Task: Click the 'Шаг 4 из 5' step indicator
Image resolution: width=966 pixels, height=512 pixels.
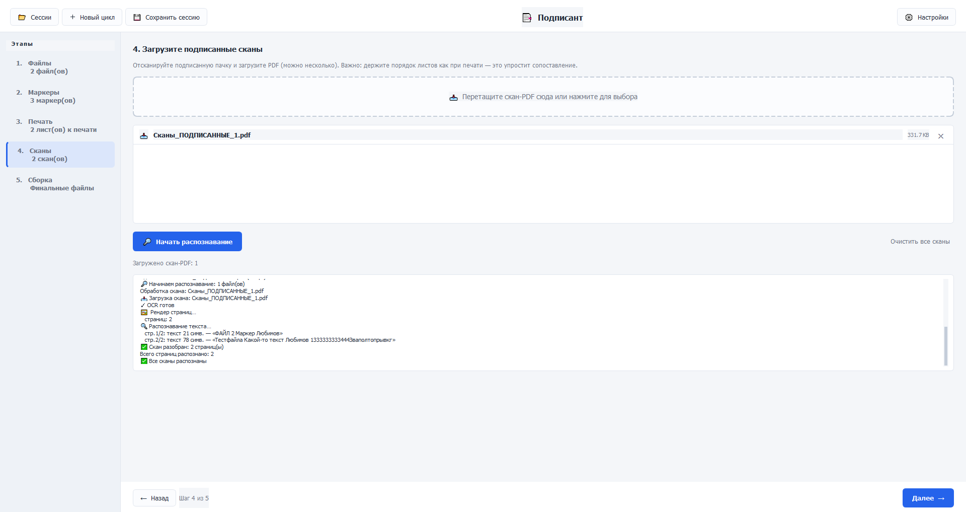Action: pyautogui.click(x=194, y=498)
